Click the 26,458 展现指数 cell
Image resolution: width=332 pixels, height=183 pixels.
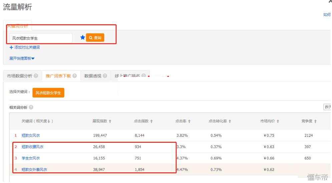pyautogui.click(x=99, y=147)
